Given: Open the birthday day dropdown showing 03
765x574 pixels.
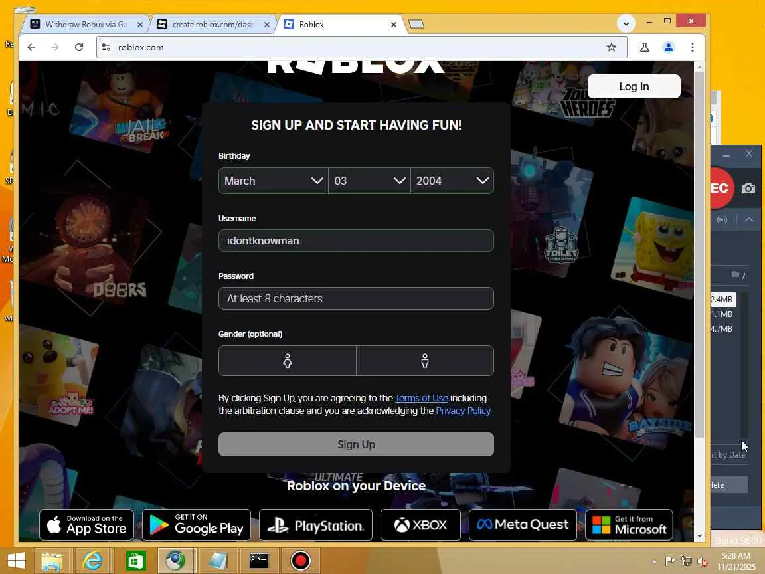Looking at the screenshot, I should (x=369, y=181).
